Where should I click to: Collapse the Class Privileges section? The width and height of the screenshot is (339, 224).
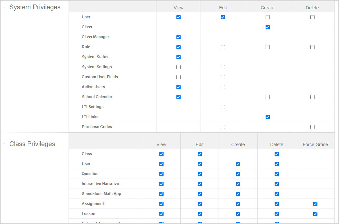pos(4,143)
